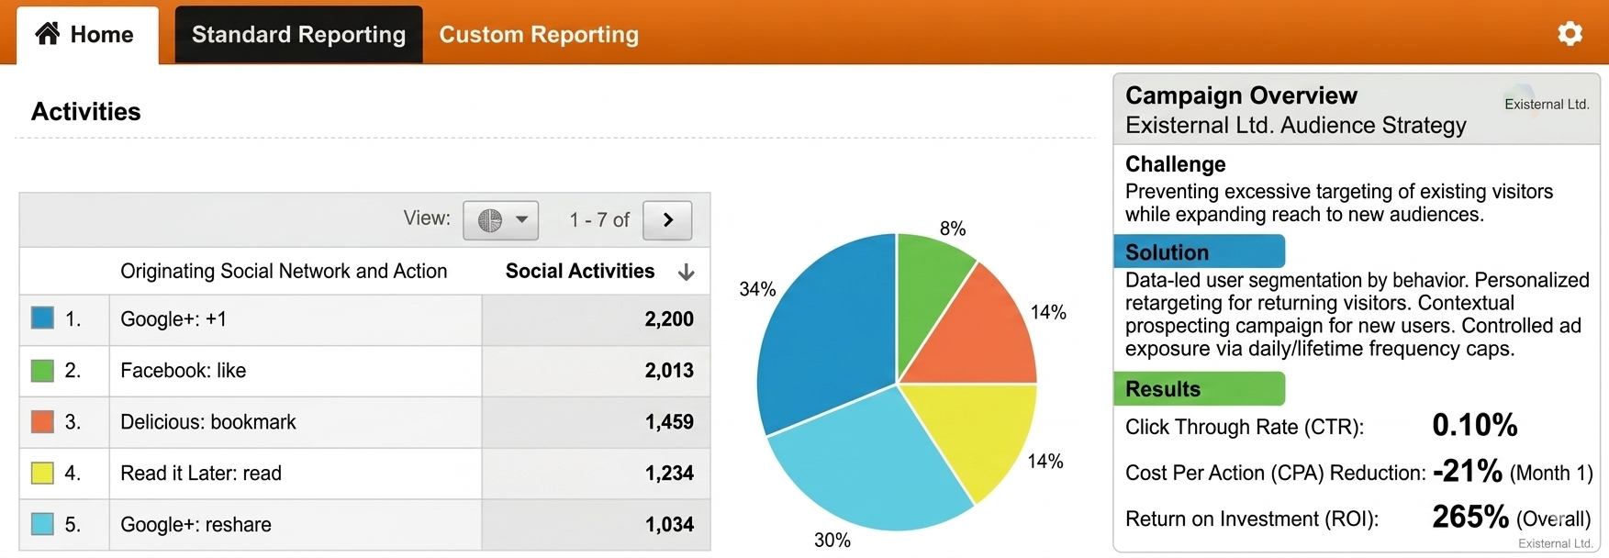The height and width of the screenshot is (558, 1609).
Task: Click the pie chart view icon
Action: 490,220
